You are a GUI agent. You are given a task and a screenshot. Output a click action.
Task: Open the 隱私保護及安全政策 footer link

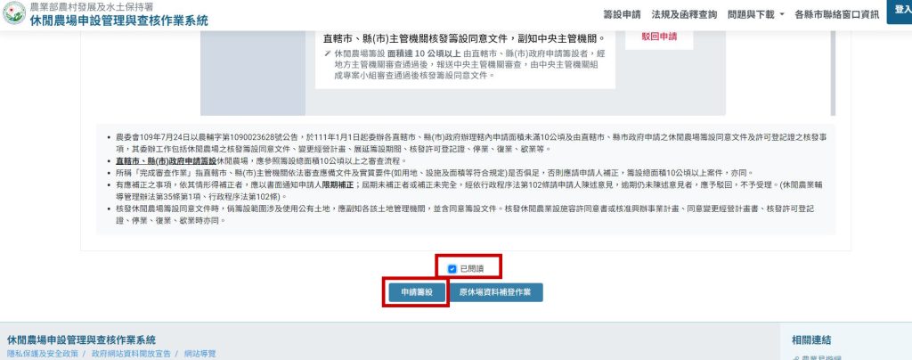click(43, 353)
